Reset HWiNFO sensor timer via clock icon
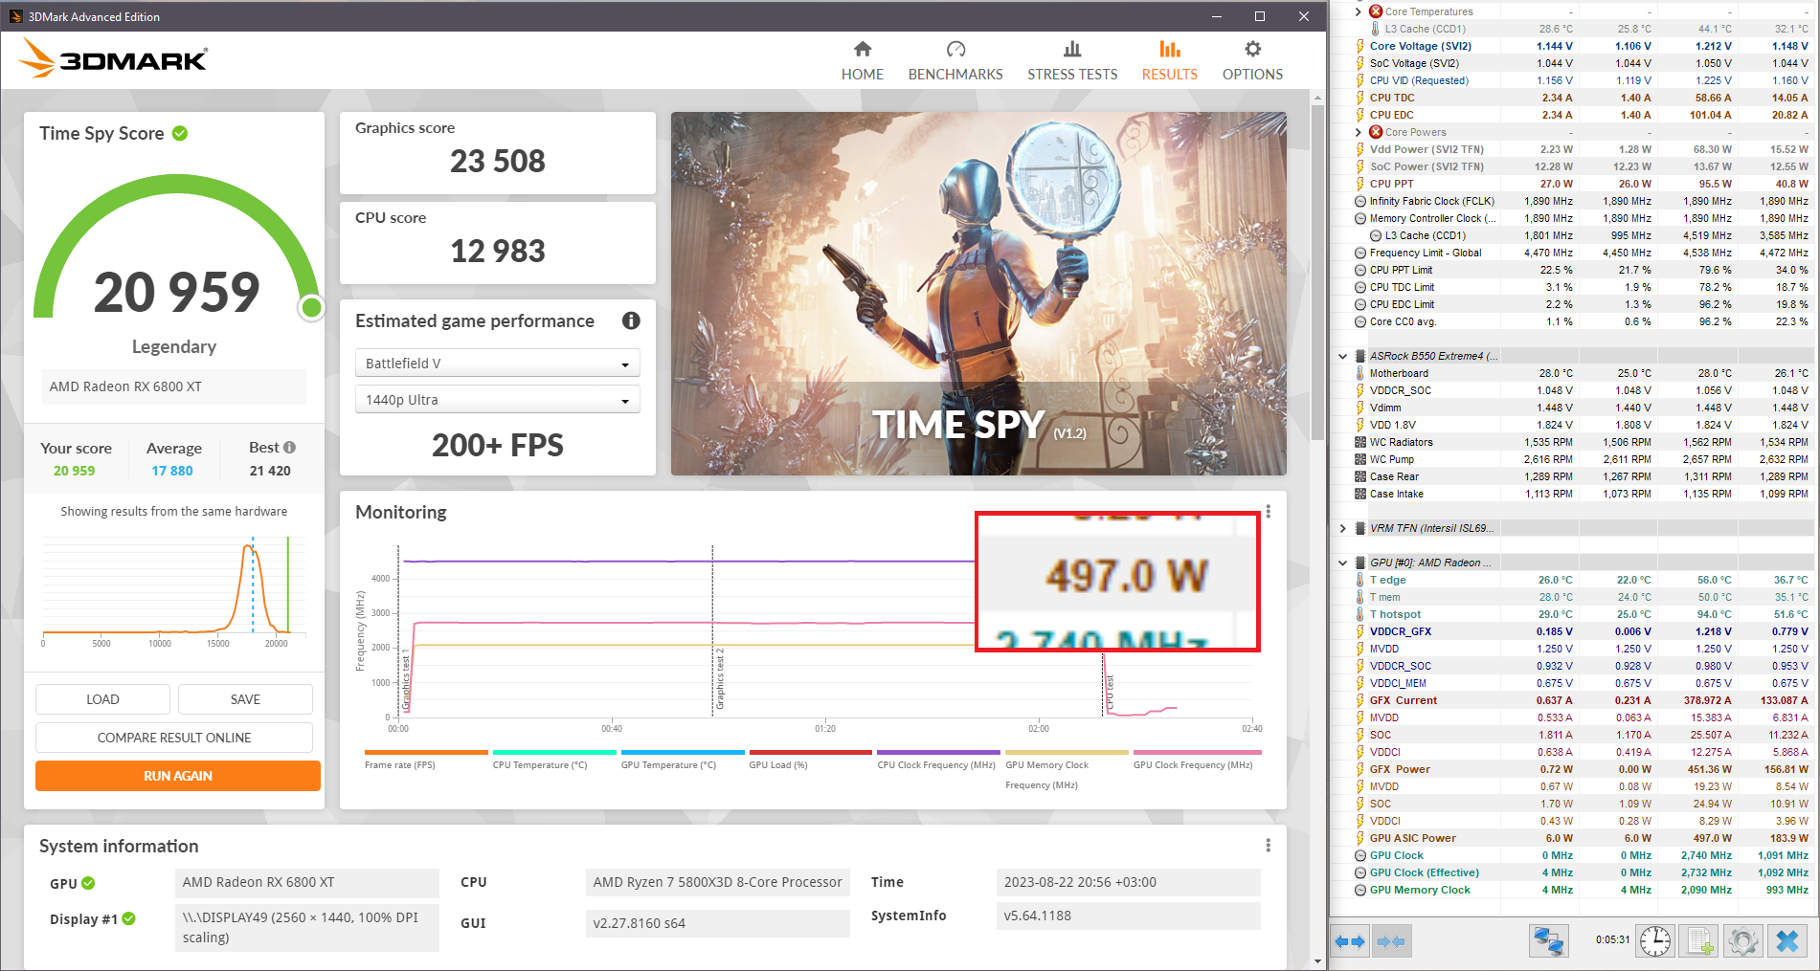Viewport: 1820px width, 971px height. [1655, 941]
